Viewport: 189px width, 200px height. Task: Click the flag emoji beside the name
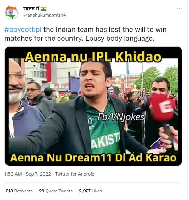pos(43,9)
